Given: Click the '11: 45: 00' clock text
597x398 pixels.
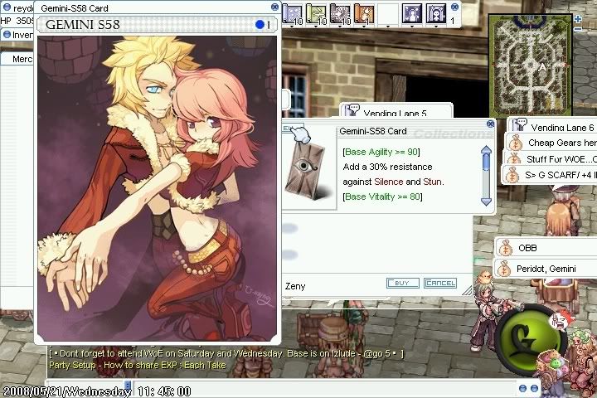Looking at the screenshot, I should tap(164, 391).
